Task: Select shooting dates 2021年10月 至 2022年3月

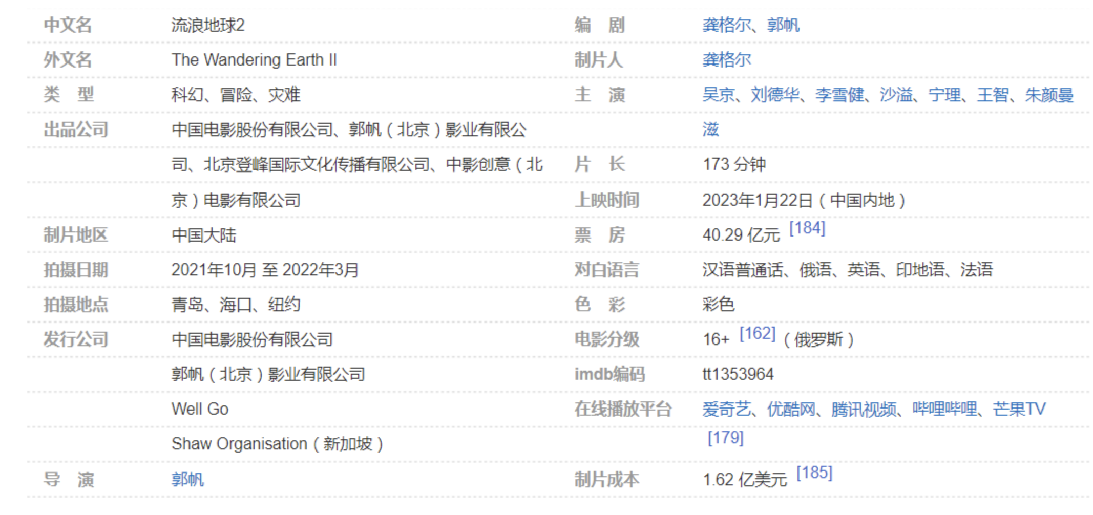Action: 265,269
